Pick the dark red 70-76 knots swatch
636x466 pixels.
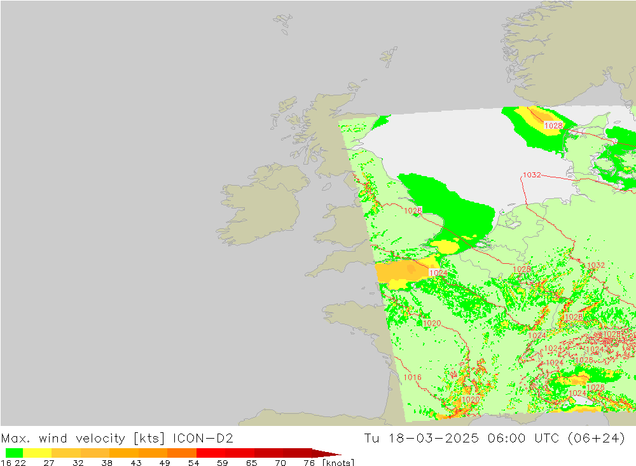tap(297, 453)
